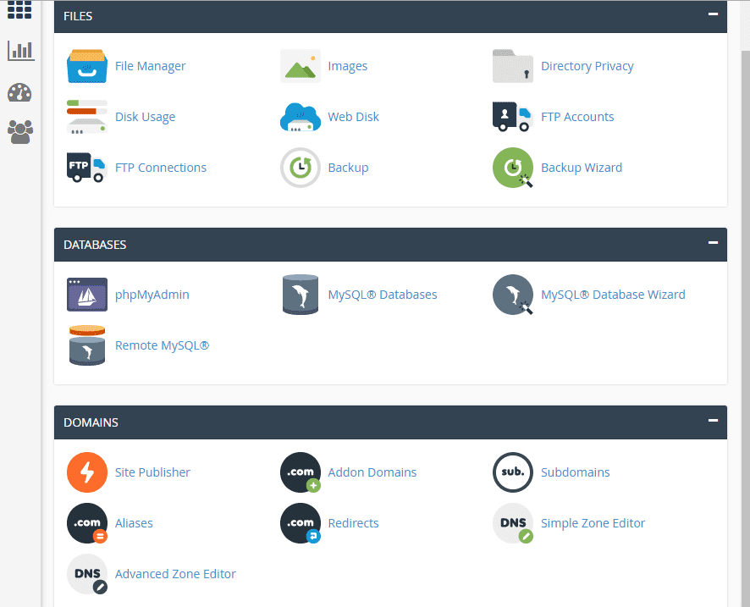Open the Advanced Zone Editor
This screenshot has height=607, width=750.
point(175,573)
